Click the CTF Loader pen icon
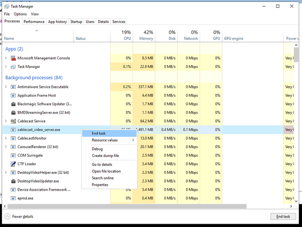The width and height of the screenshot is (302, 227). click(13, 164)
